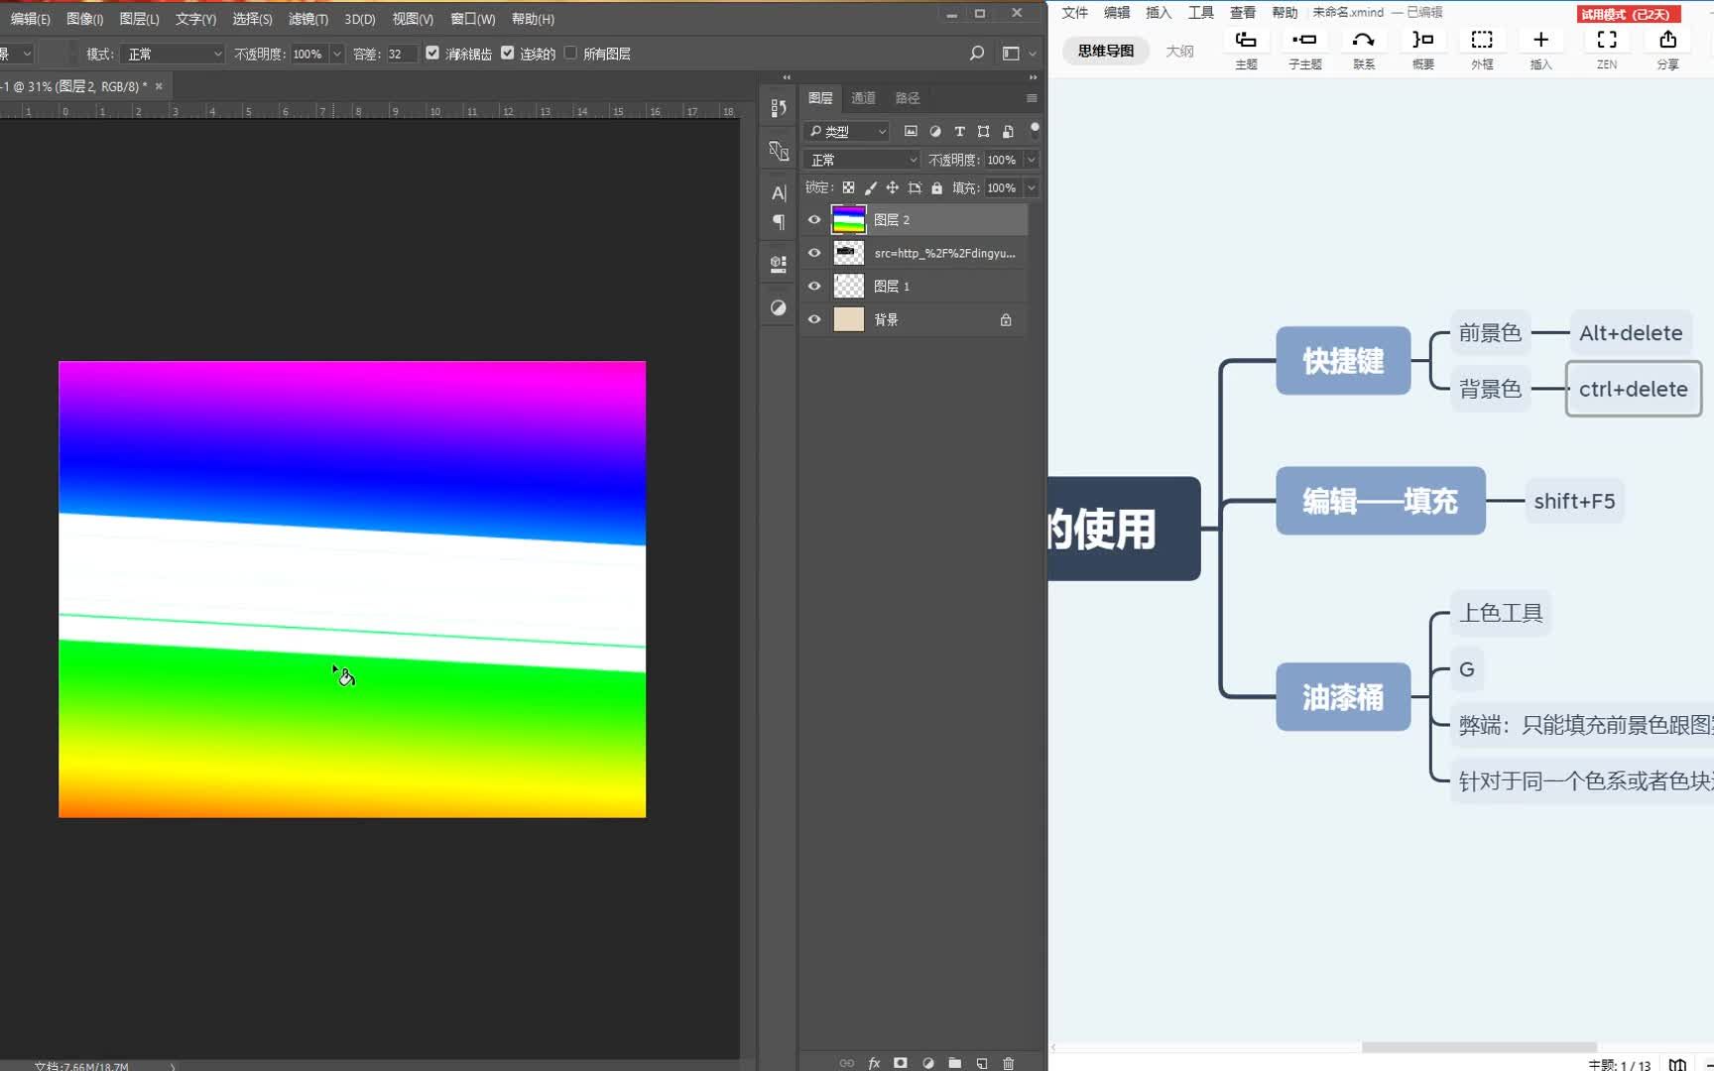Open Layers panel fill dropdown arrow
Image resolution: width=1714 pixels, height=1071 pixels.
click(x=1032, y=187)
